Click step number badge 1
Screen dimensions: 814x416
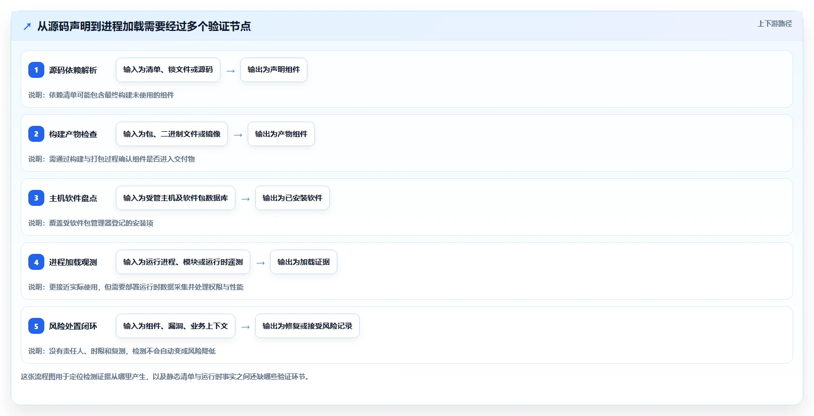[36, 70]
